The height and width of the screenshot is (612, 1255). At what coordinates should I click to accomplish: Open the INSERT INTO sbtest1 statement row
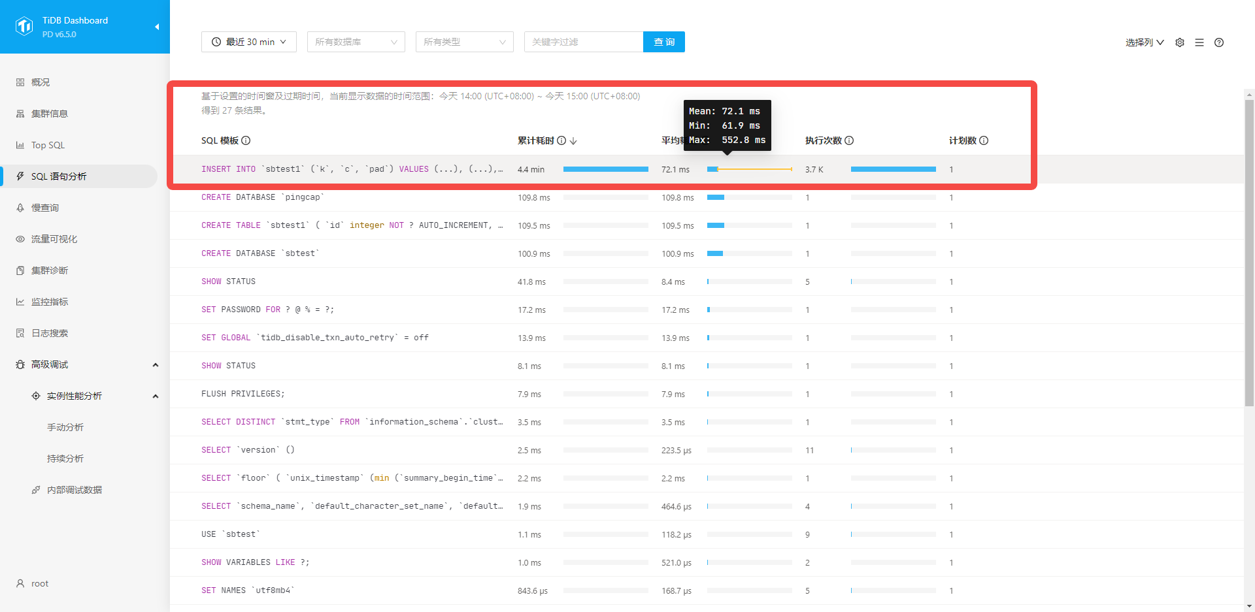coord(707,169)
